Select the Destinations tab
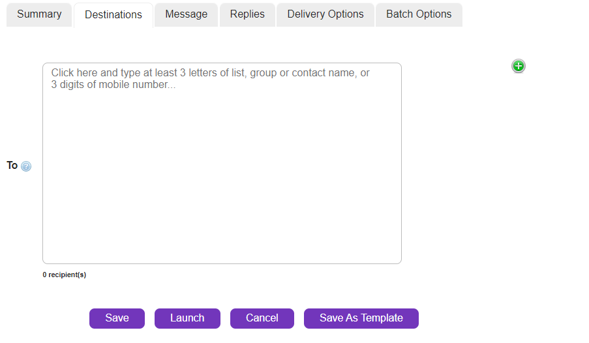This screenshot has height=343, width=589. click(x=113, y=15)
